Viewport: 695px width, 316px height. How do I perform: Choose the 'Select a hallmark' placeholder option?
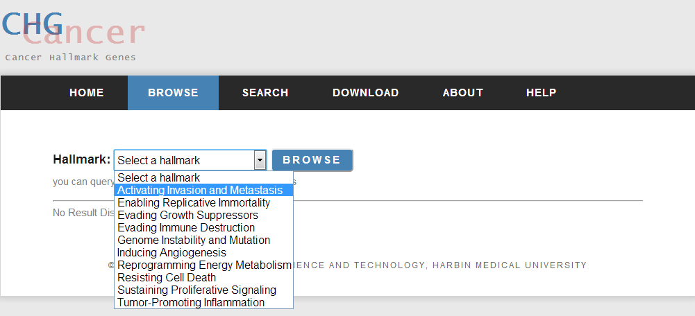pos(159,177)
